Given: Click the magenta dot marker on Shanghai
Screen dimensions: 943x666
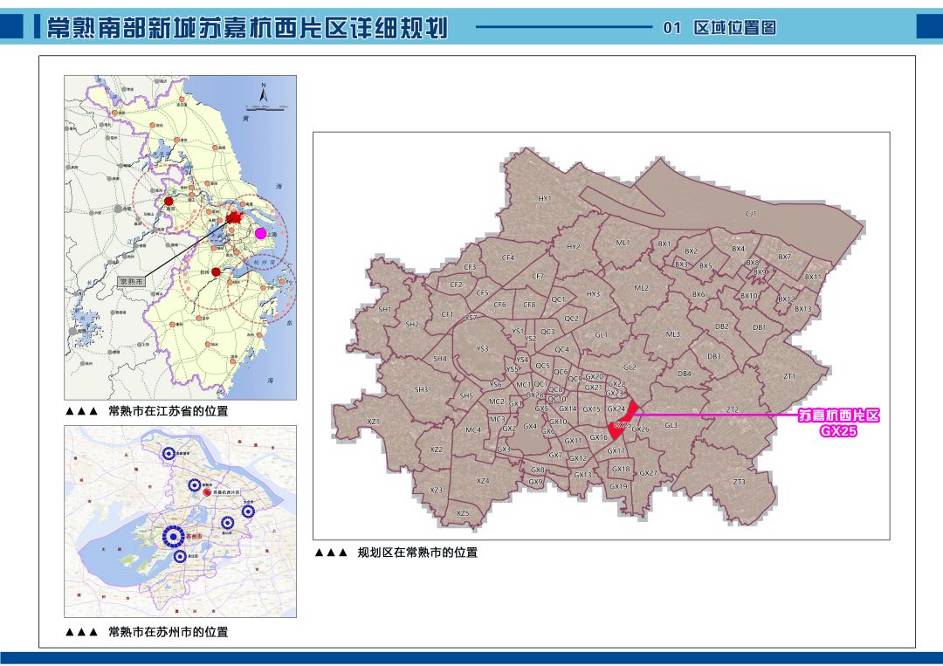Looking at the screenshot, I should click(260, 233).
